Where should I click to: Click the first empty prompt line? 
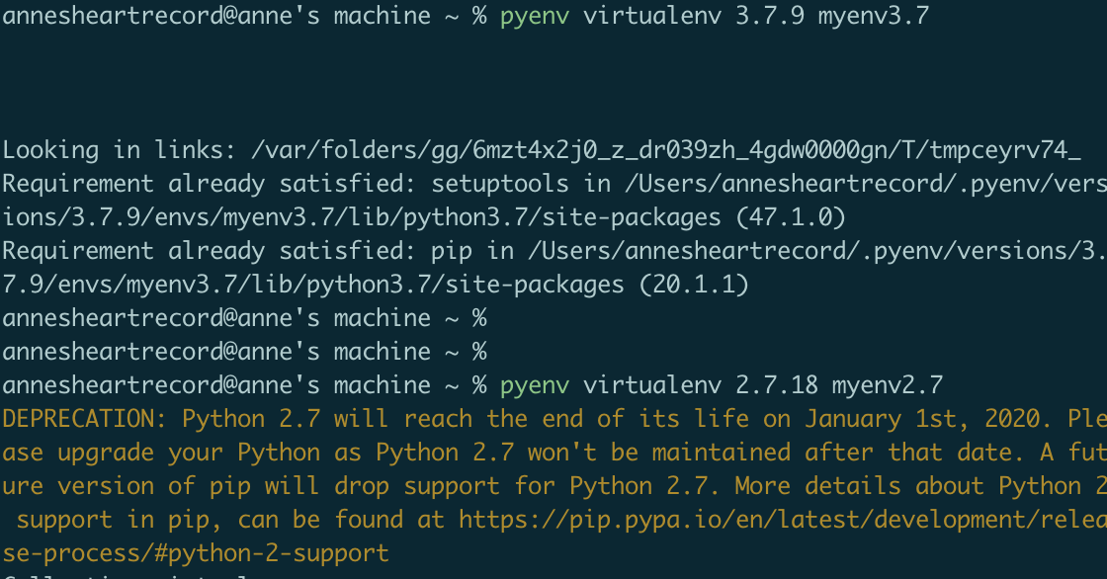[244, 318]
